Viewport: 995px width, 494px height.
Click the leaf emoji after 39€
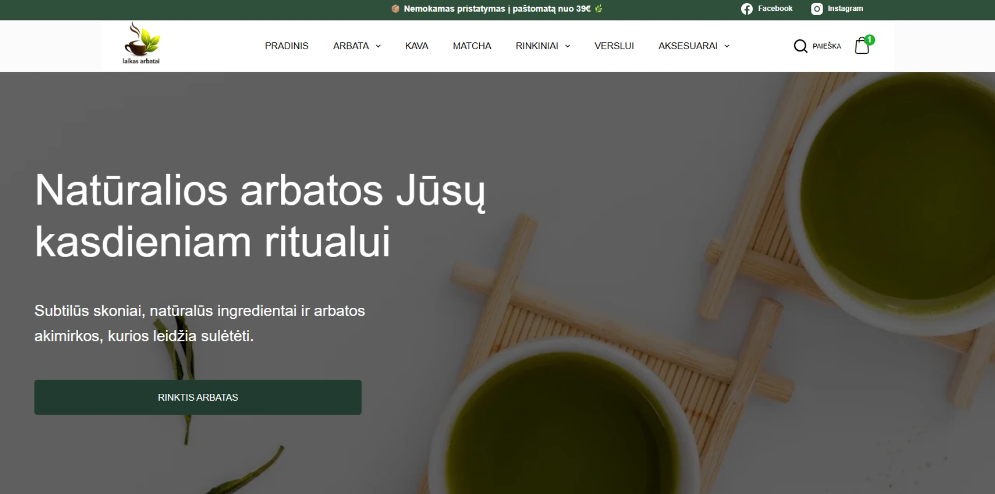point(599,9)
